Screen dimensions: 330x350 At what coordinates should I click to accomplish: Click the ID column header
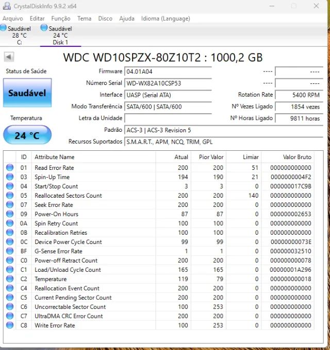(x=24, y=157)
